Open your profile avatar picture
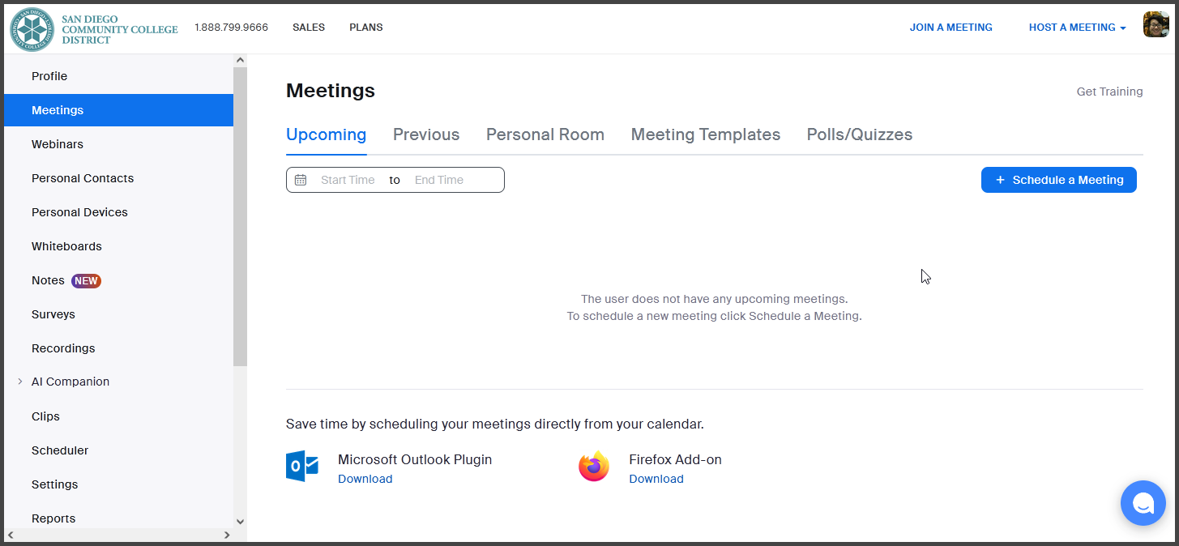 1156,24
